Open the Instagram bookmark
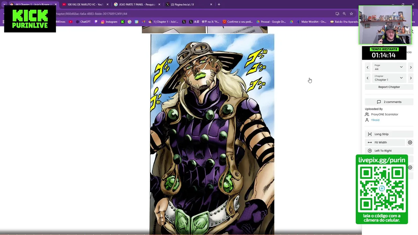Image resolution: width=418 pixels, height=235 pixels. [x=109, y=22]
